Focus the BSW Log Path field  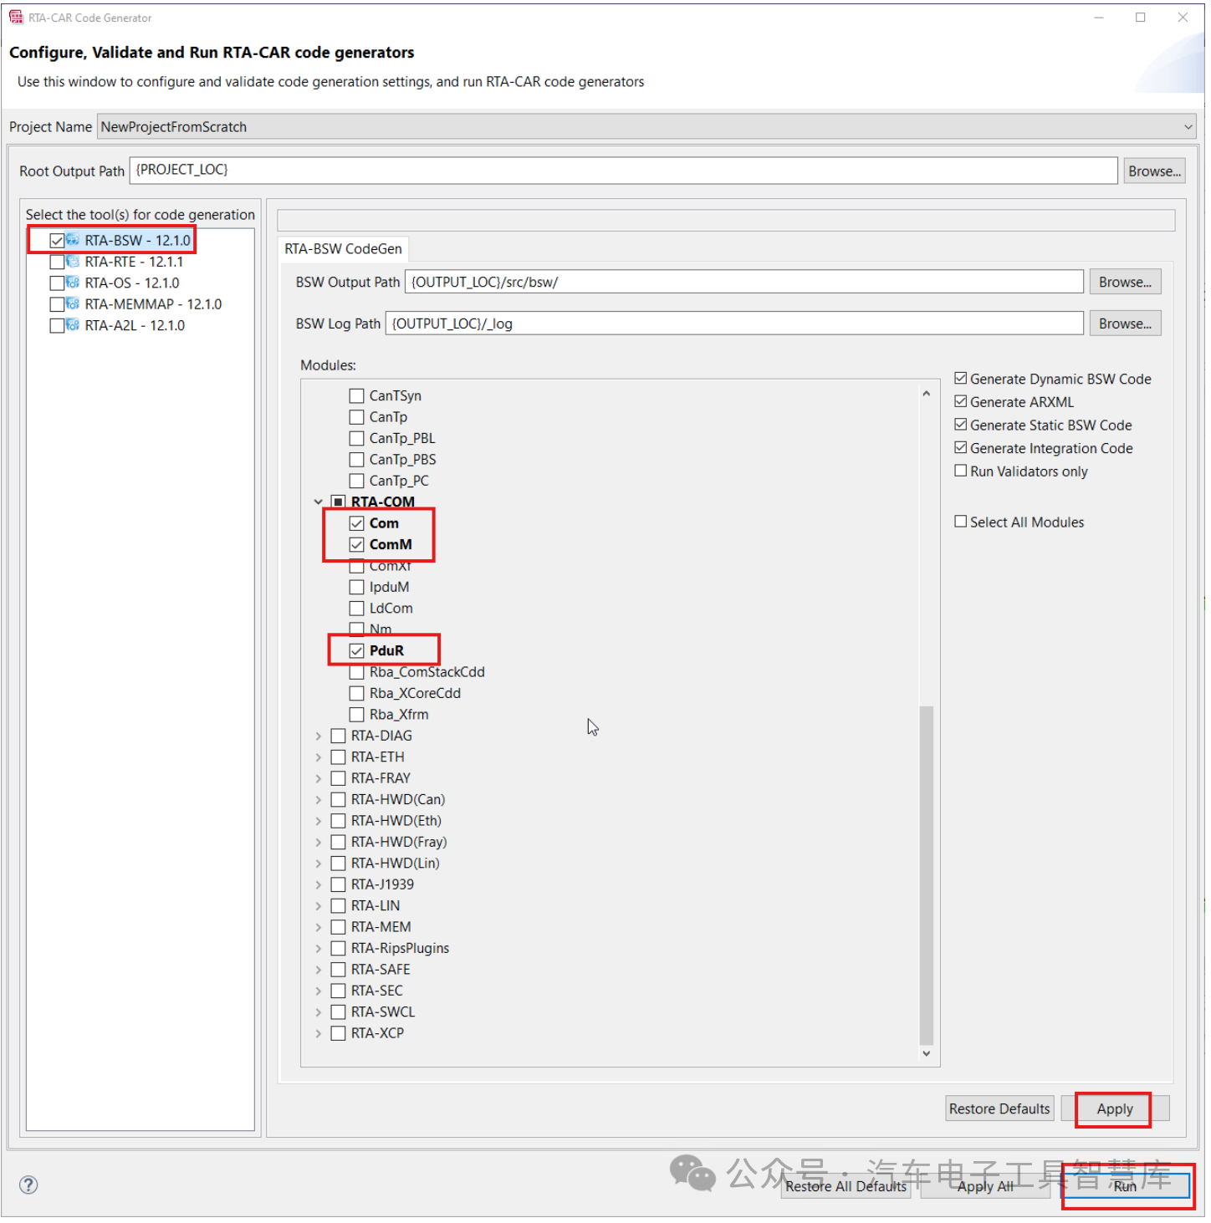735,324
